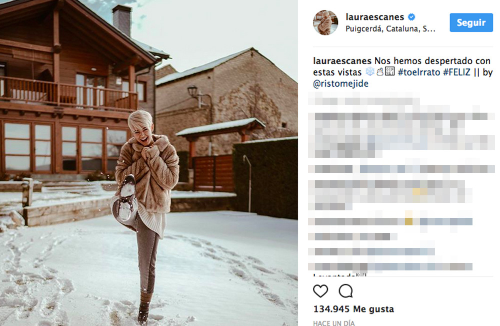Click the snowman emoji in caption

379,72
